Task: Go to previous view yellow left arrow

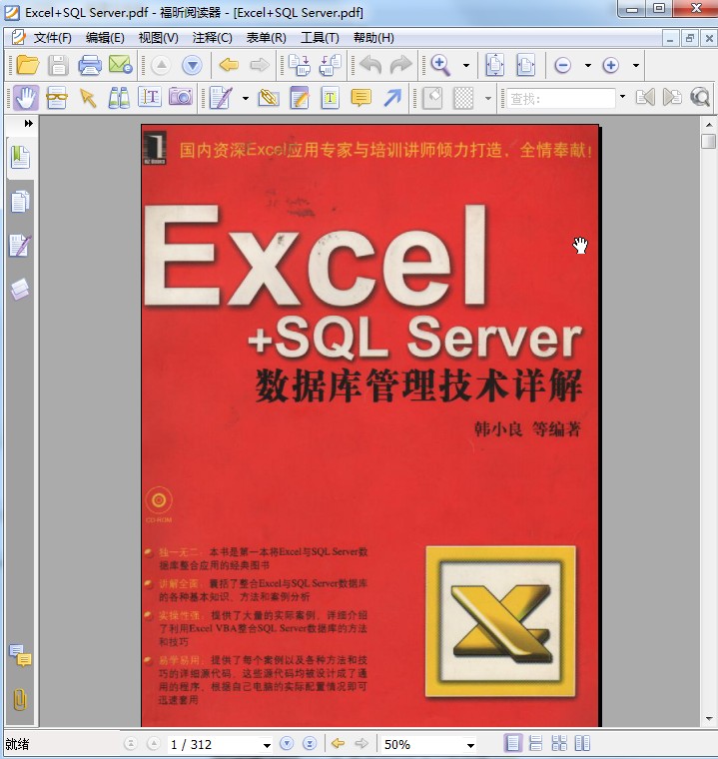Action: [x=229, y=65]
